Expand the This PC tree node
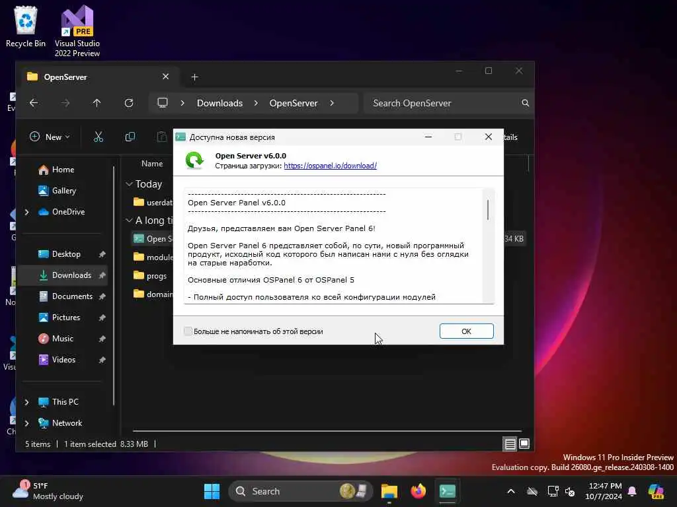The image size is (677, 507). tap(26, 402)
